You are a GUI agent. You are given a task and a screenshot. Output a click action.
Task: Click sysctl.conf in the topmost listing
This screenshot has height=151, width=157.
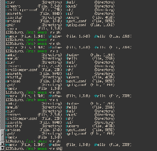[76, 21]
